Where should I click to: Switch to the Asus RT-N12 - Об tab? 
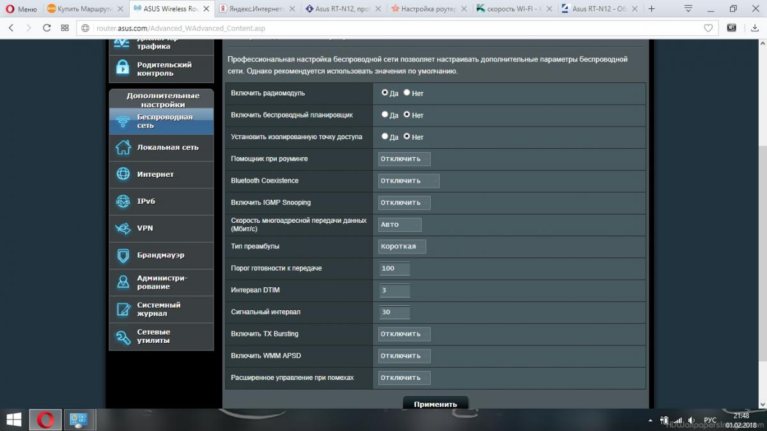599,9
